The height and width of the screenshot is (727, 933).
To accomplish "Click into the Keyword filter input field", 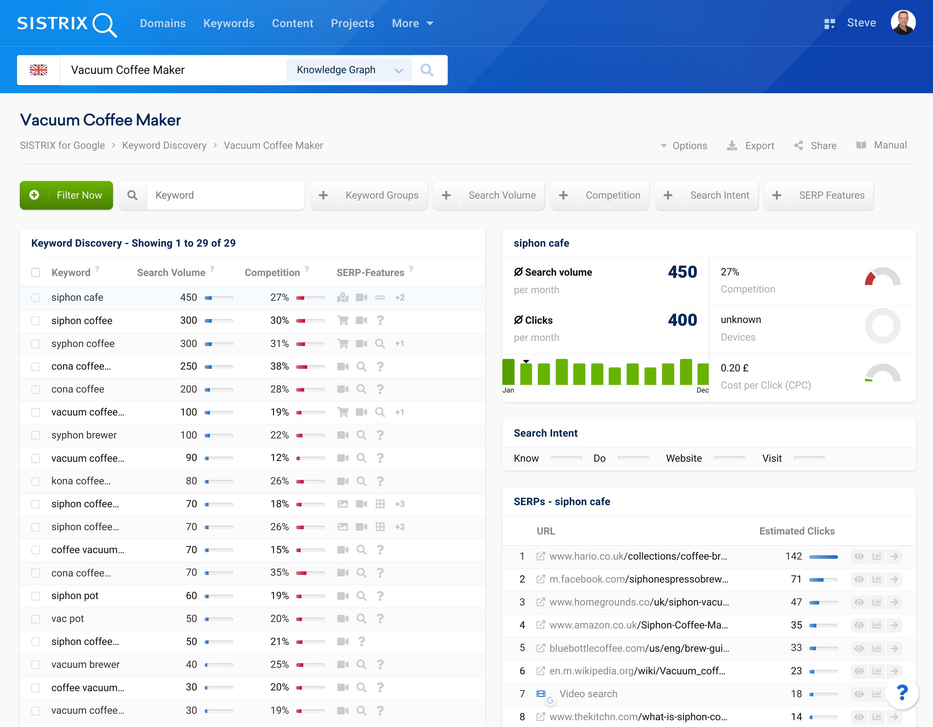I will click(x=226, y=195).
